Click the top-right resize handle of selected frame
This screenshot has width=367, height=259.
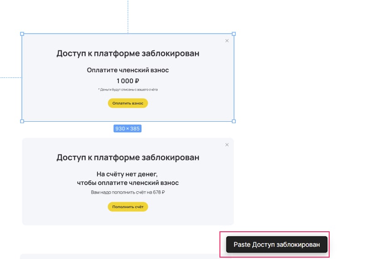coord(234,34)
